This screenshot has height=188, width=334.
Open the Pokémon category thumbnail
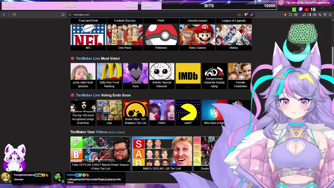click(161, 37)
